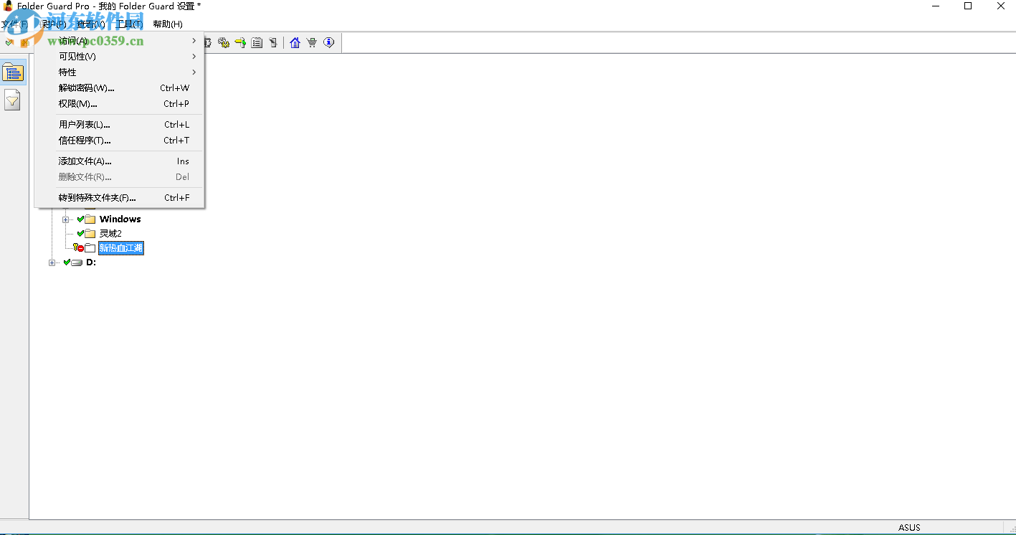Image resolution: width=1016 pixels, height=535 pixels.
Task: Open 信任程序(T)... menu entry
Action: (x=120, y=141)
